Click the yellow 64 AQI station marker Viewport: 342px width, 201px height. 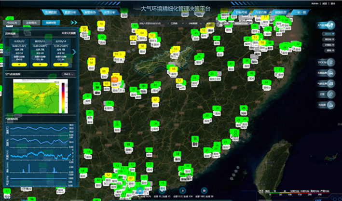142,33
